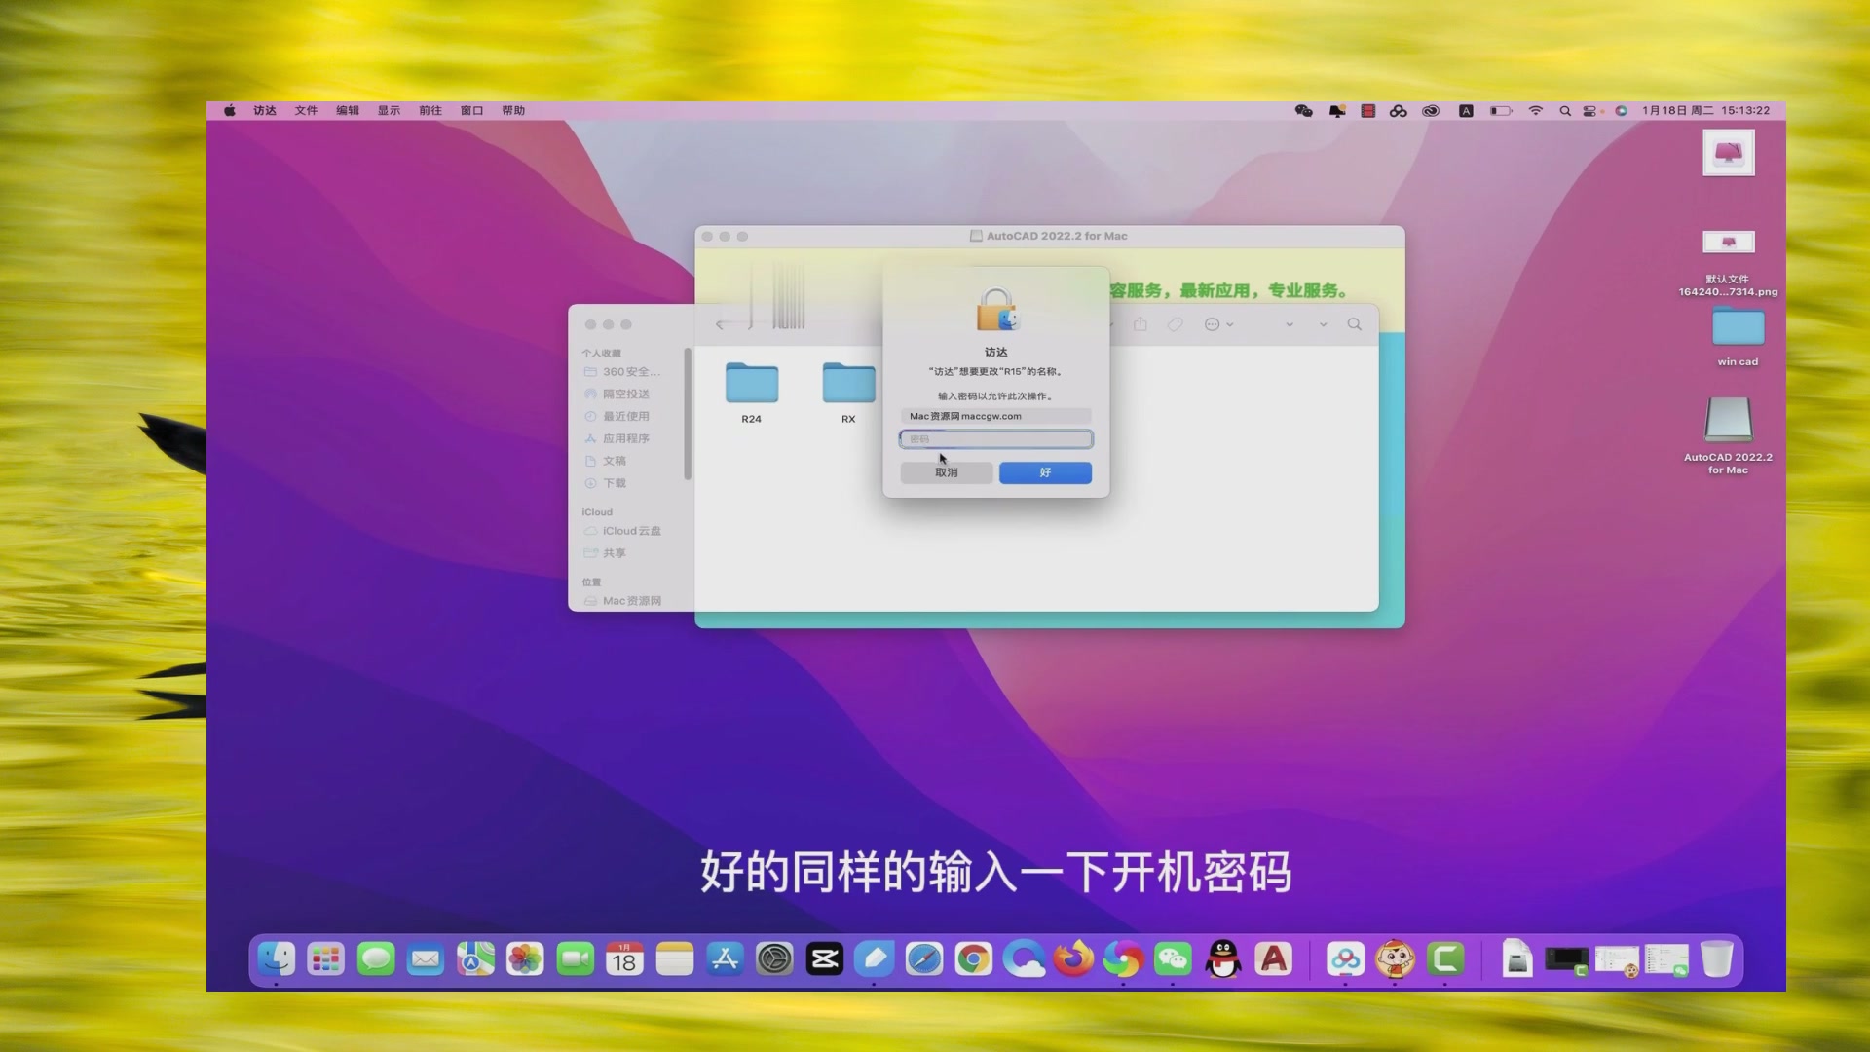Open 下载 in Finder sidebar
The image size is (1870, 1052).
[605, 484]
